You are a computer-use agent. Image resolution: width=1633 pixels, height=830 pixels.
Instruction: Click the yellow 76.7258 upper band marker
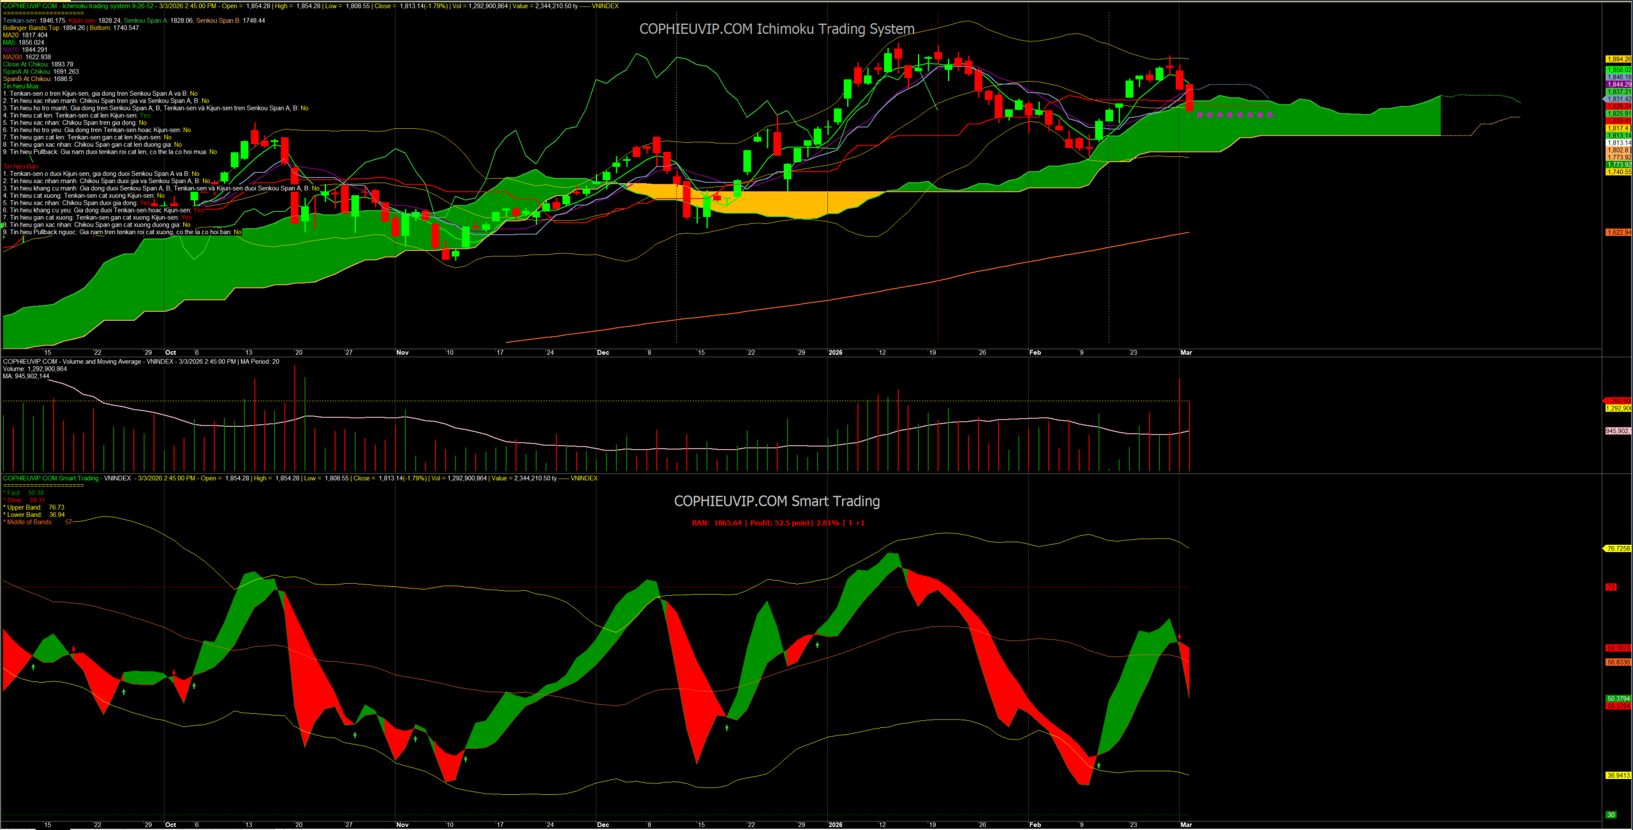1618,549
